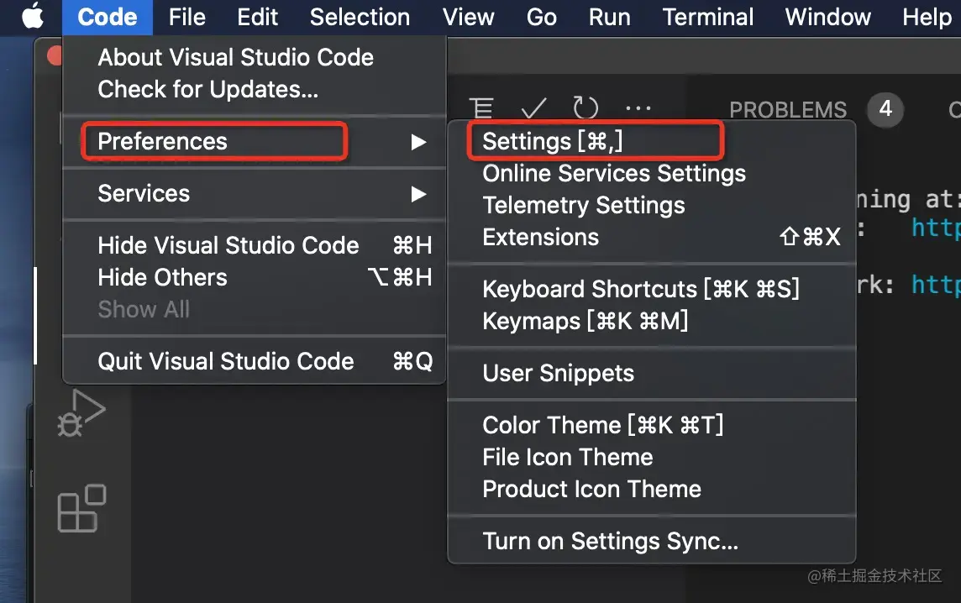Select Check for Updates menu item
The width and height of the screenshot is (961, 603).
tap(207, 89)
